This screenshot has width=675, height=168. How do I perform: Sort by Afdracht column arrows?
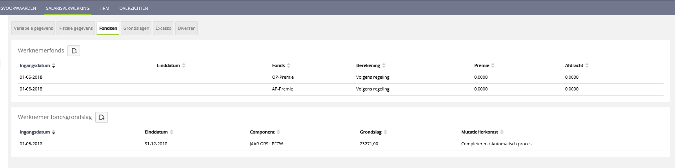(x=587, y=66)
